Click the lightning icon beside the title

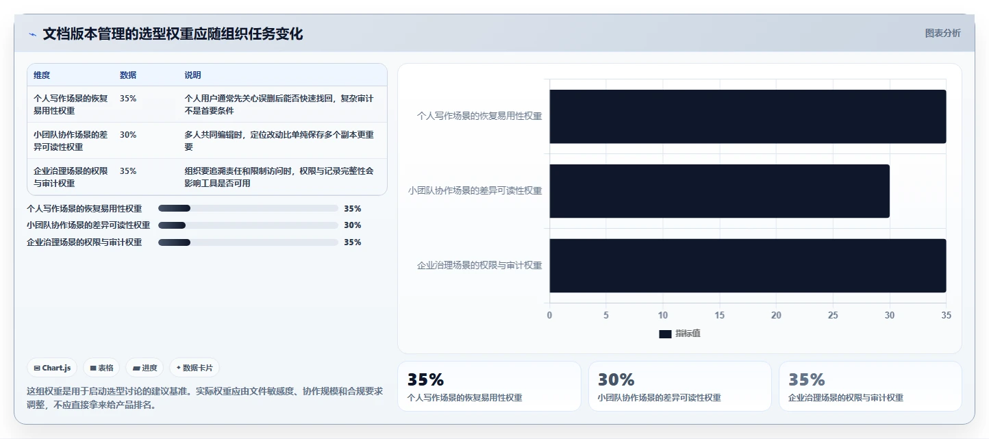(32, 34)
